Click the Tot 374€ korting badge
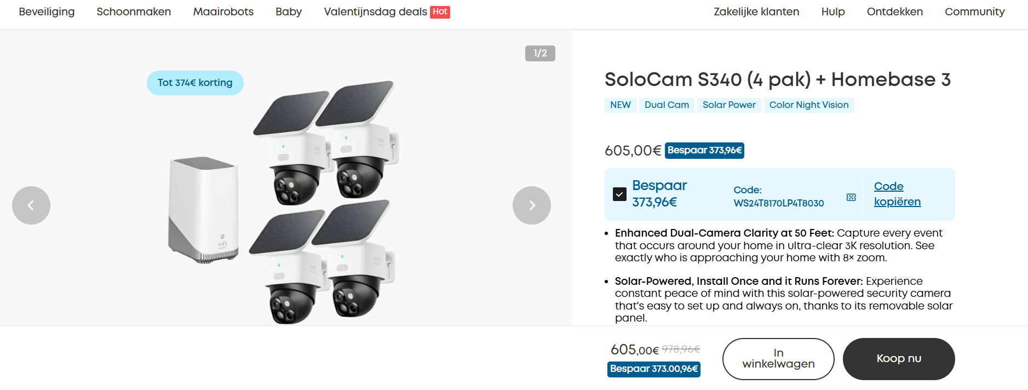1028x390 pixels. pyautogui.click(x=194, y=83)
